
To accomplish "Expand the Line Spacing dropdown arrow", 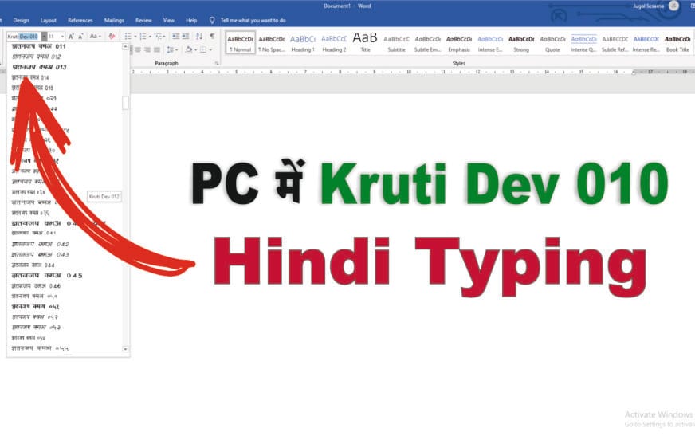I will [176, 49].
